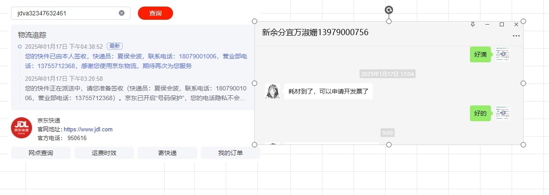Rotate the picture using top rotation handle
The height and width of the screenshot is (195, 549).
pyautogui.click(x=389, y=10)
